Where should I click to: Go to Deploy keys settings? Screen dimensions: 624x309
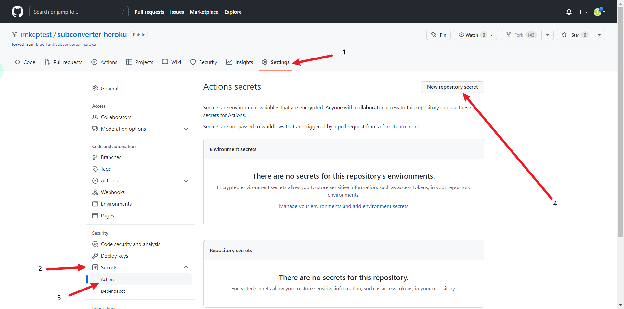(x=114, y=256)
